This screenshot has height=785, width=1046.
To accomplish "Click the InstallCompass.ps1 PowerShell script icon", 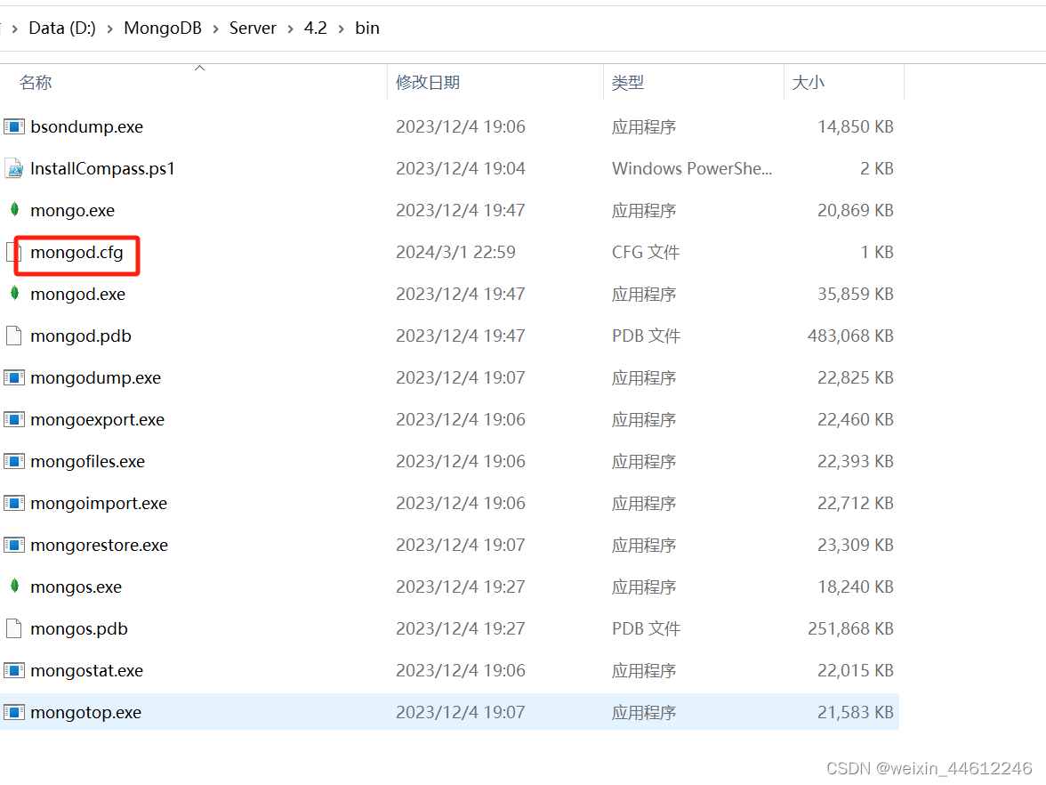I will [x=14, y=168].
